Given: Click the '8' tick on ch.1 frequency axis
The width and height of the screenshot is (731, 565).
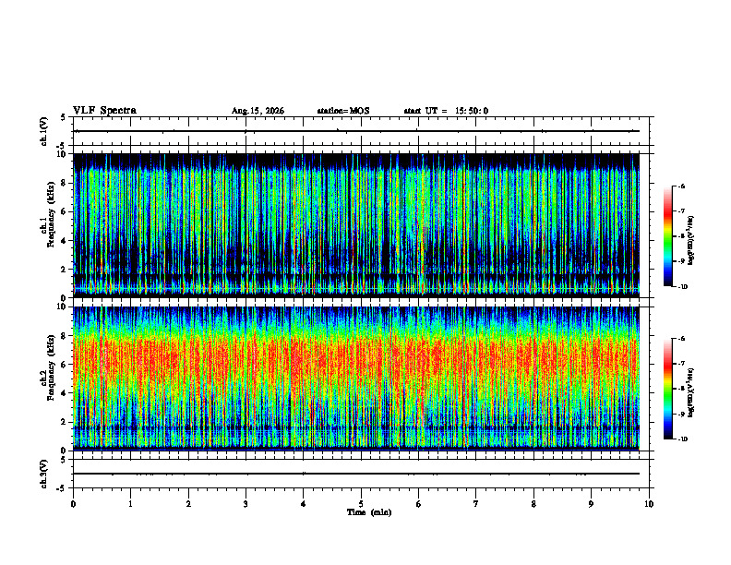Looking at the screenshot, I should click(x=64, y=183).
